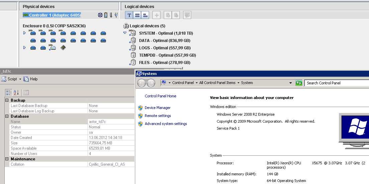Open the address bar history dropdown
Image resolution: width=369 pixels, height=184 pixels.
tap(291, 83)
